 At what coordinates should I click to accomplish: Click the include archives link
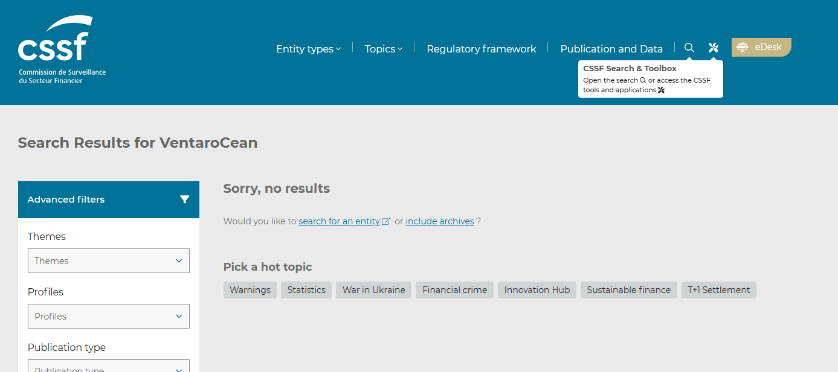(439, 221)
